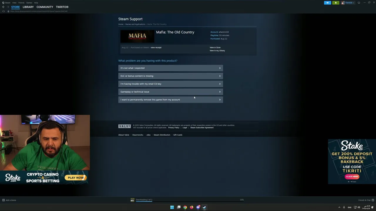The width and height of the screenshot is (376, 211).
Task: Click View in Store link
Action: (215, 47)
